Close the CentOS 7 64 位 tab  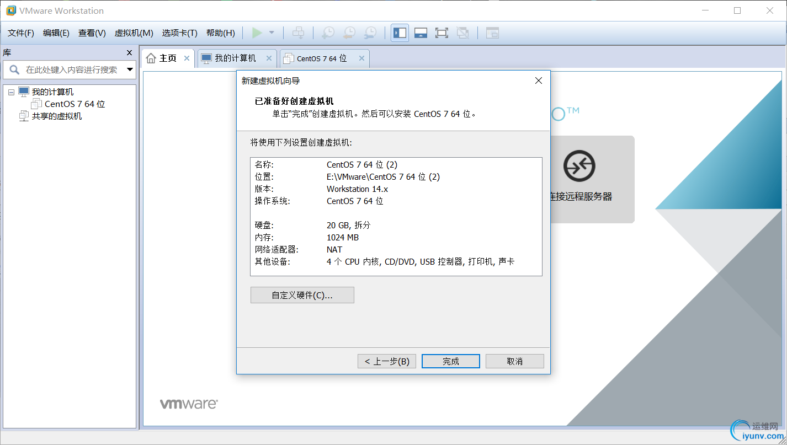[x=361, y=58]
